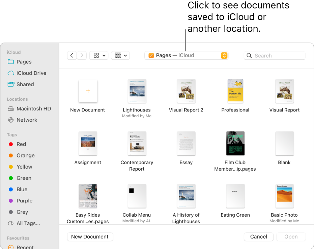
Task: Select the Green tag in the sidebar
Action: (24, 178)
